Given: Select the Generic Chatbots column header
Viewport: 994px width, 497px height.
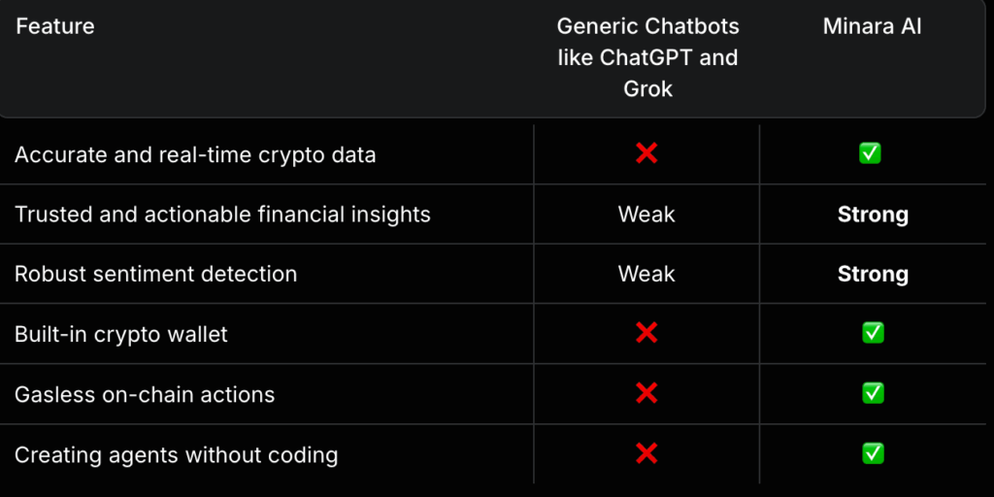Looking at the screenshot, I should [x=647, y=57].
